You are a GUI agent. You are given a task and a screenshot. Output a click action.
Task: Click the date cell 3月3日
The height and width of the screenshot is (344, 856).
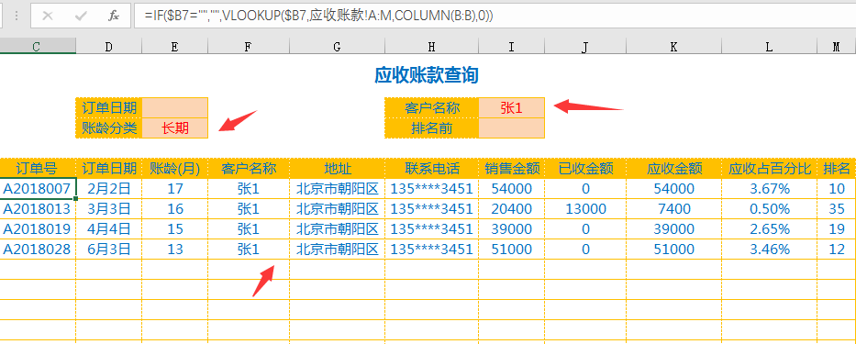[108, 208]
